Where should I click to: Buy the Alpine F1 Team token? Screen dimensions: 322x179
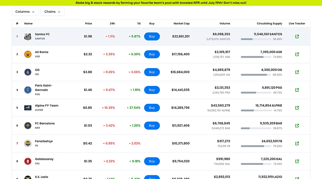(x=152, y=108)
